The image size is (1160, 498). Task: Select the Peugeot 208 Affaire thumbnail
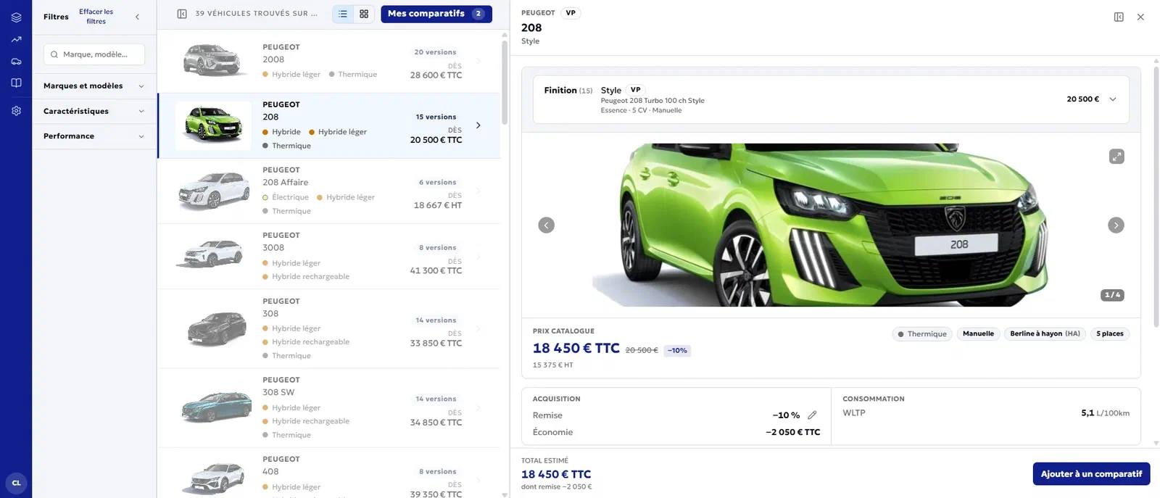(x=214, y=191)
